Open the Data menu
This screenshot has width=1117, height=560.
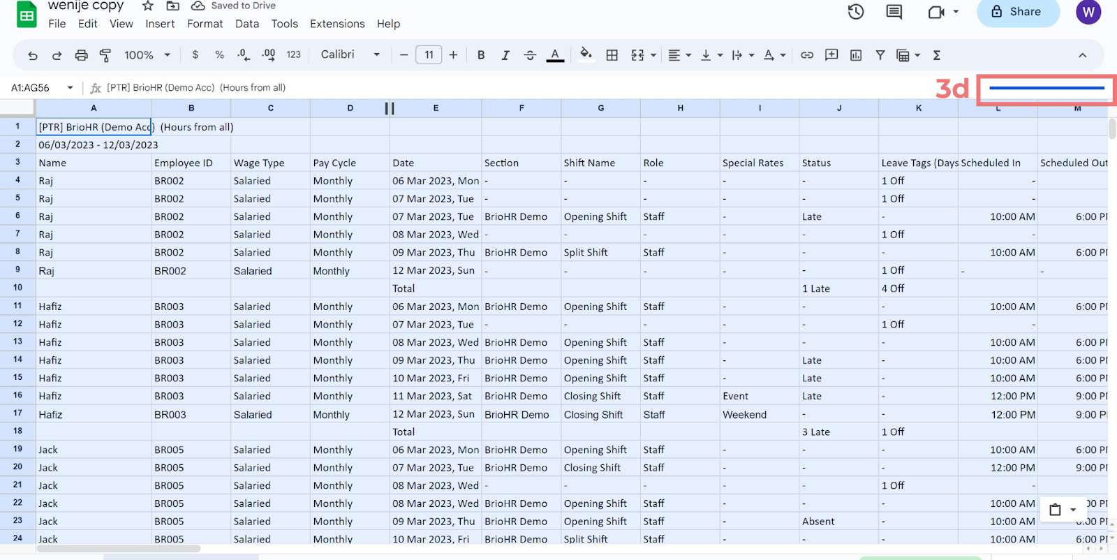click(x=247, y=24)
